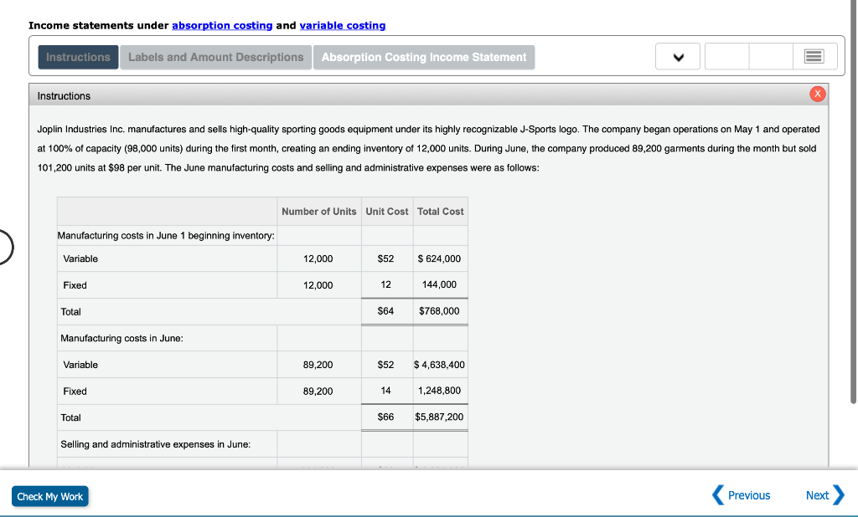Click the $5,887,200 total cell
The height and width of the screenshot is (517, 858).
click(439, 417)
